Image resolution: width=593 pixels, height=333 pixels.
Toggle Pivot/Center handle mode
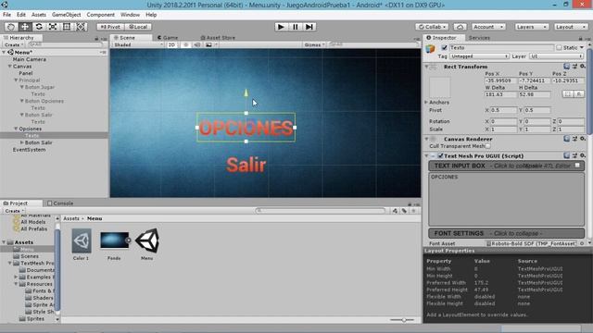pyautogui.click(x=110, y=27)
